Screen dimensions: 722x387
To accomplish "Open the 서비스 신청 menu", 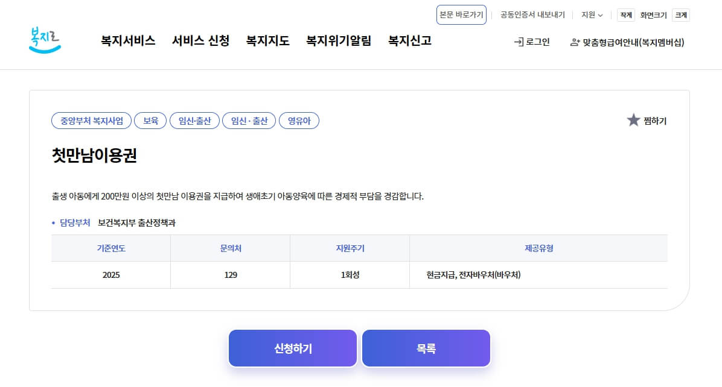I will 200,41.
